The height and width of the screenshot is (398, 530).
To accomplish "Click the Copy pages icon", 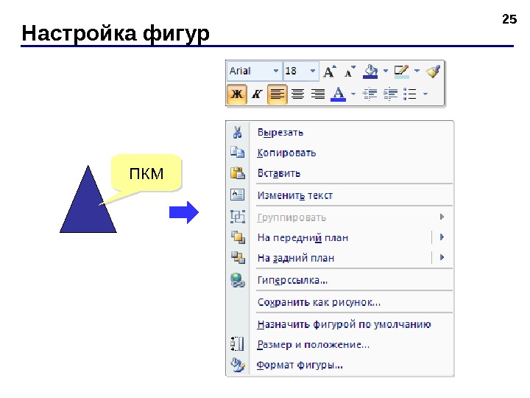I will [237, 153].
